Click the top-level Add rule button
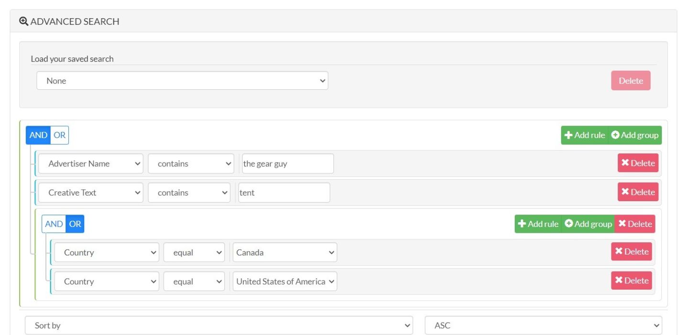Screen dimensions: 689x335 [x=585, y=135]
